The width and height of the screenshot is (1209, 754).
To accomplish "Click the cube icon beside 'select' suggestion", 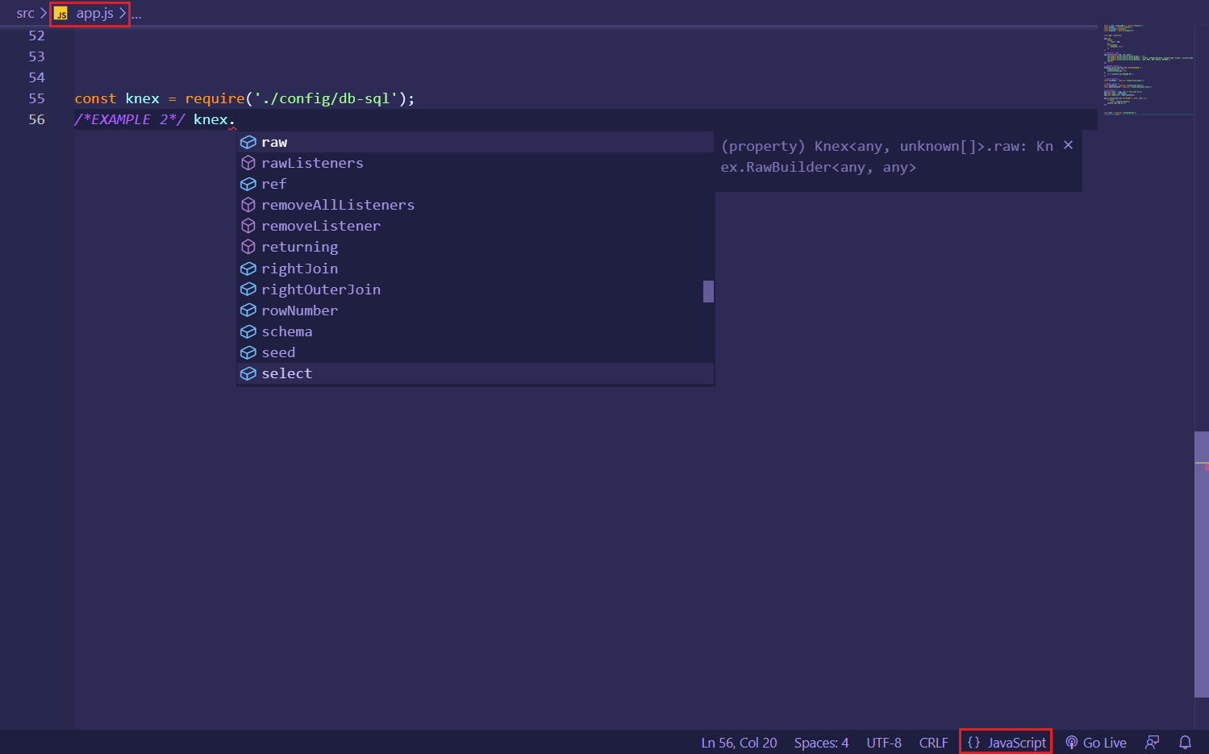I will click(x=248, y=373).
